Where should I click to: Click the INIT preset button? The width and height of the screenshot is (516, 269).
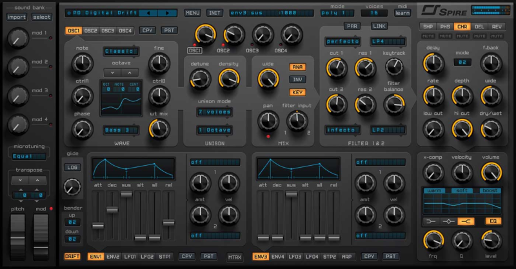(x=215, y=13)
